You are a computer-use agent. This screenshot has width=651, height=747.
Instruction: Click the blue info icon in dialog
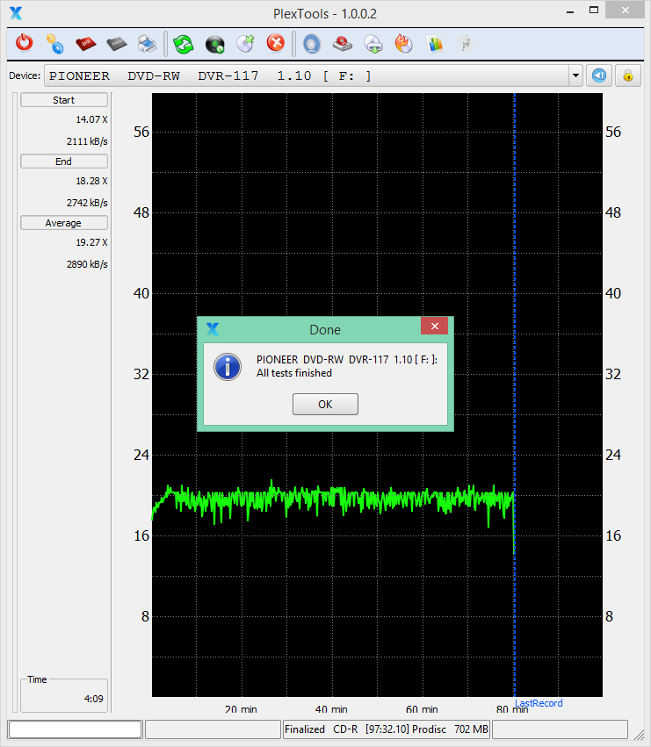click(x=228, y=367)
